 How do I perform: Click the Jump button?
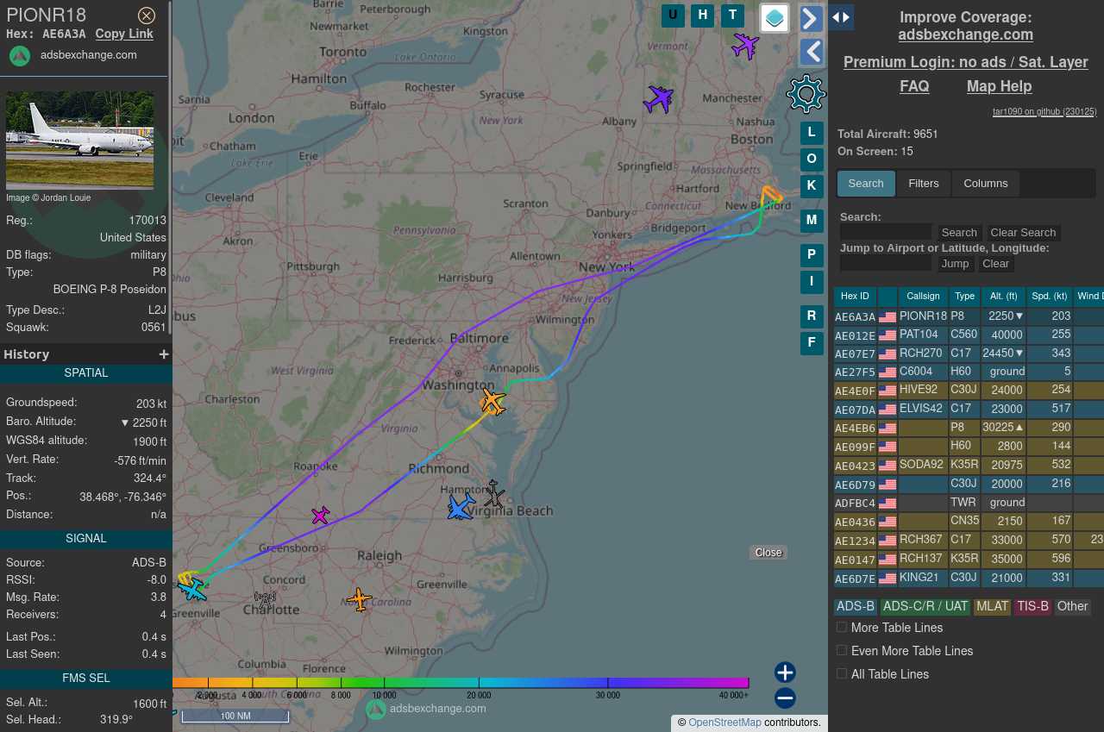pos(956,264)
